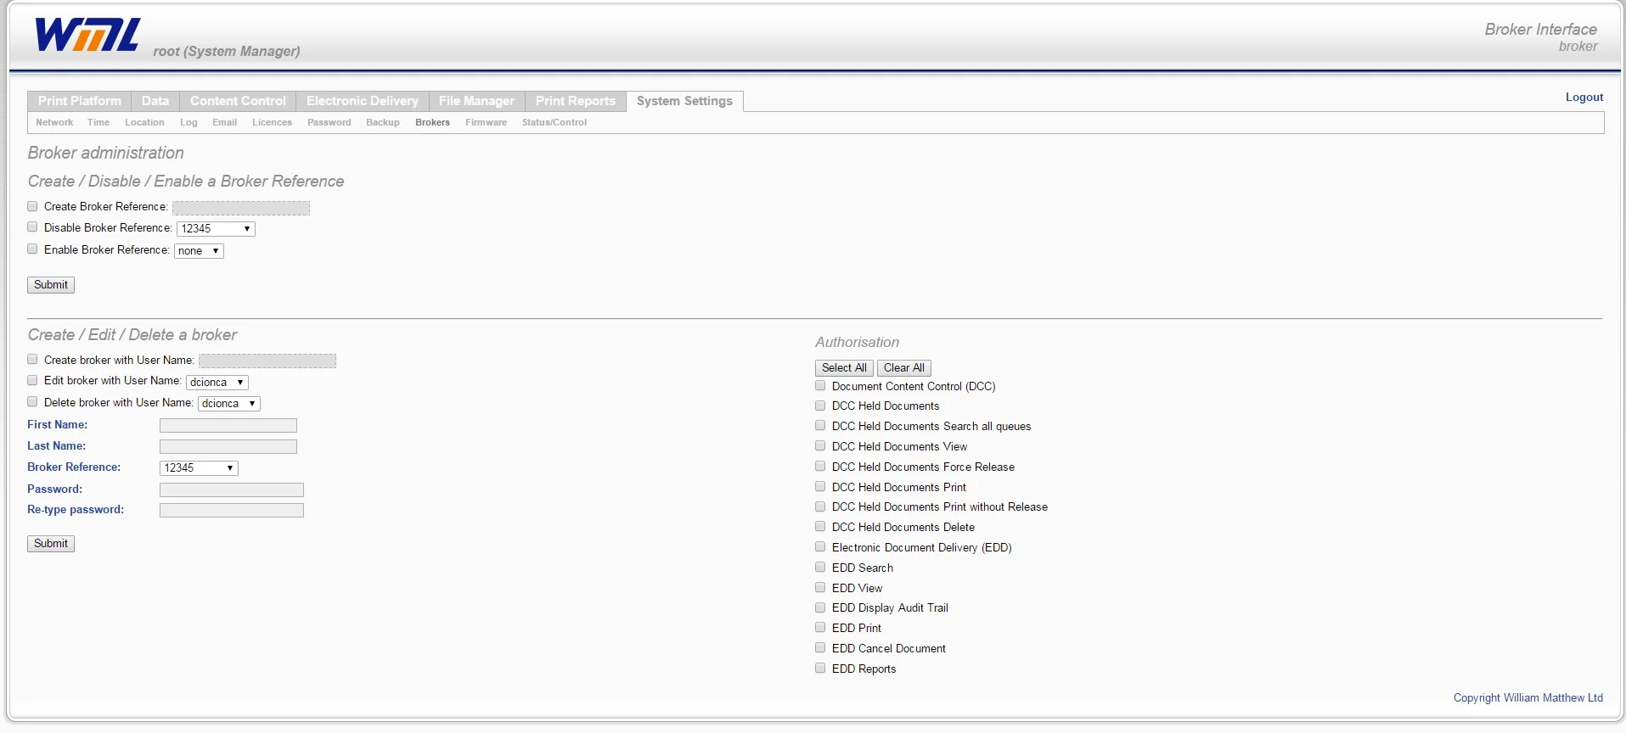Click the Password input field
This screenshot has height=733, width=1626.
click(x=232, y=490)
